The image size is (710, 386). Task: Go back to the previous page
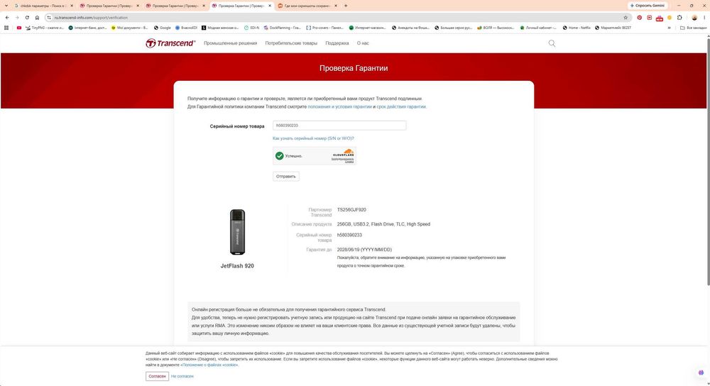[x=7, y=18]
